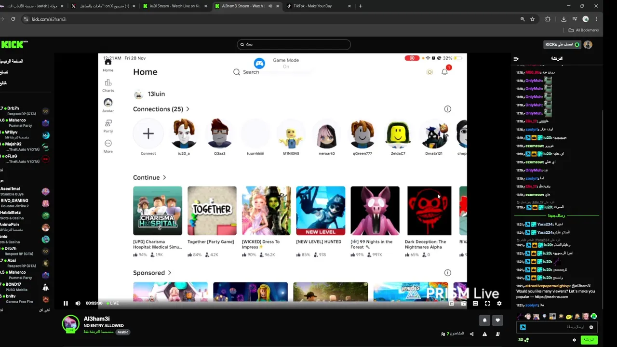Image resolution: width=617 pixels, height=347 pixels.
Task: Open chat settings gear icon
Action: coord(574,340)
